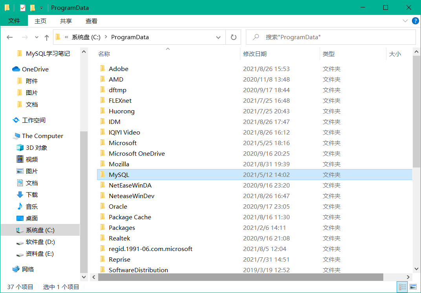Open 下载 folder in the sidebar
The image size is (421, 293).
32,195
